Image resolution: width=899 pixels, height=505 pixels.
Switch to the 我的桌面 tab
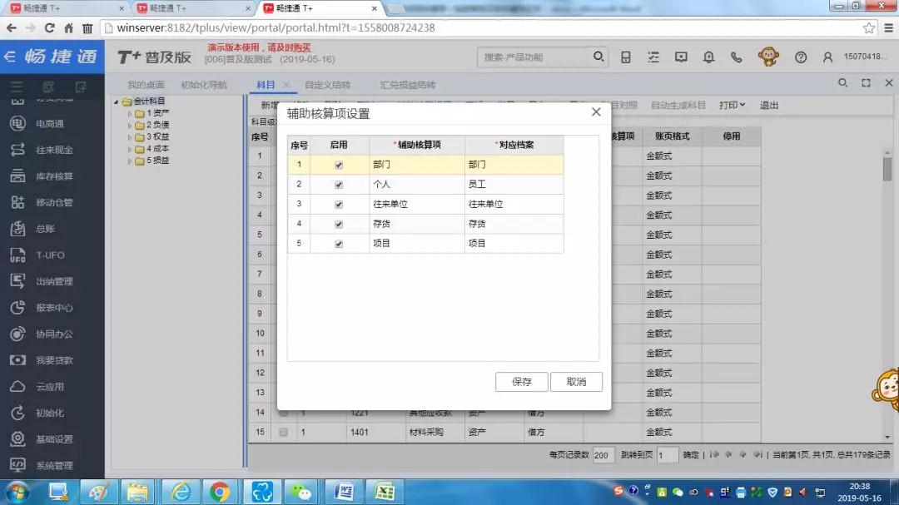pyautogui.click(x=146, y=85)
